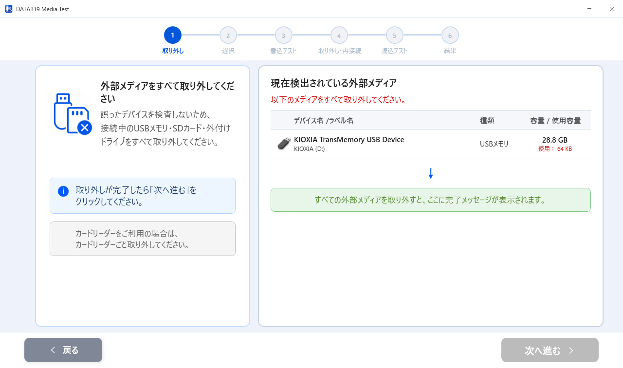Click the green completion message box
This screenshot has width=623, height=368.
[x=431, y=200]
